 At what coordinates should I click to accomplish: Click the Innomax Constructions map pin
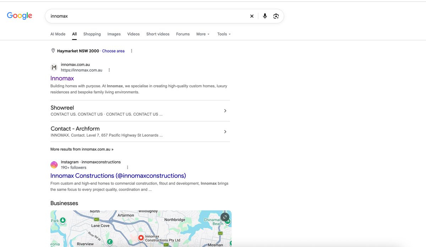tap(141, 238)
